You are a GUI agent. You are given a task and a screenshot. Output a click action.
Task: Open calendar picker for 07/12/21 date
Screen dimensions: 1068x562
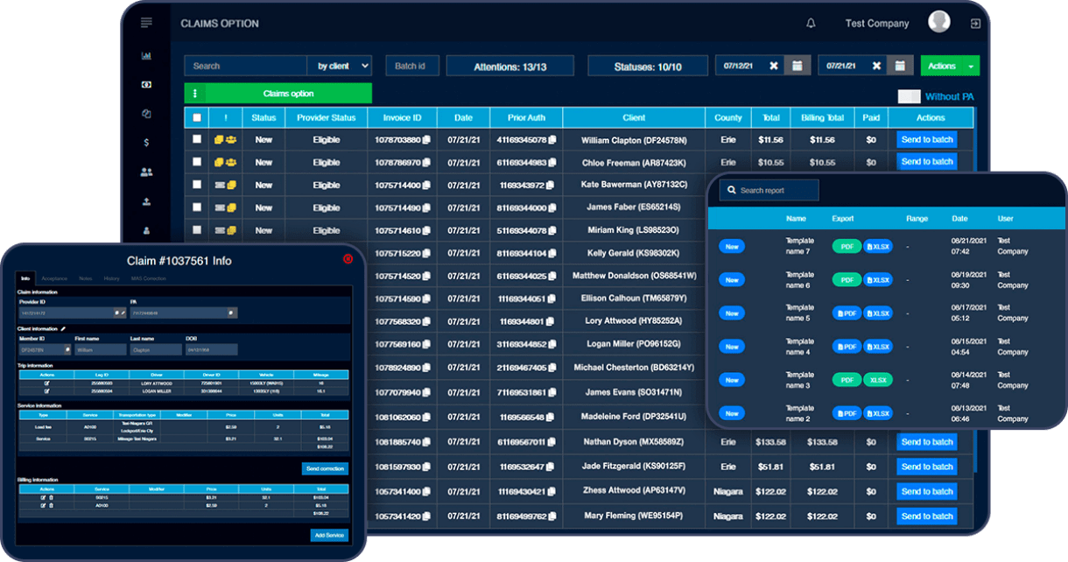click(x=797, y=66)
